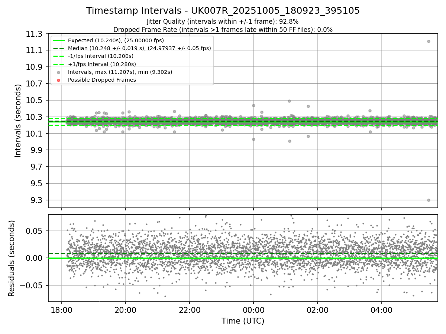Click the Jitter Quality 92.8% subtitle line
Screen dimensions: 446x334
click(x=223, y=22)
